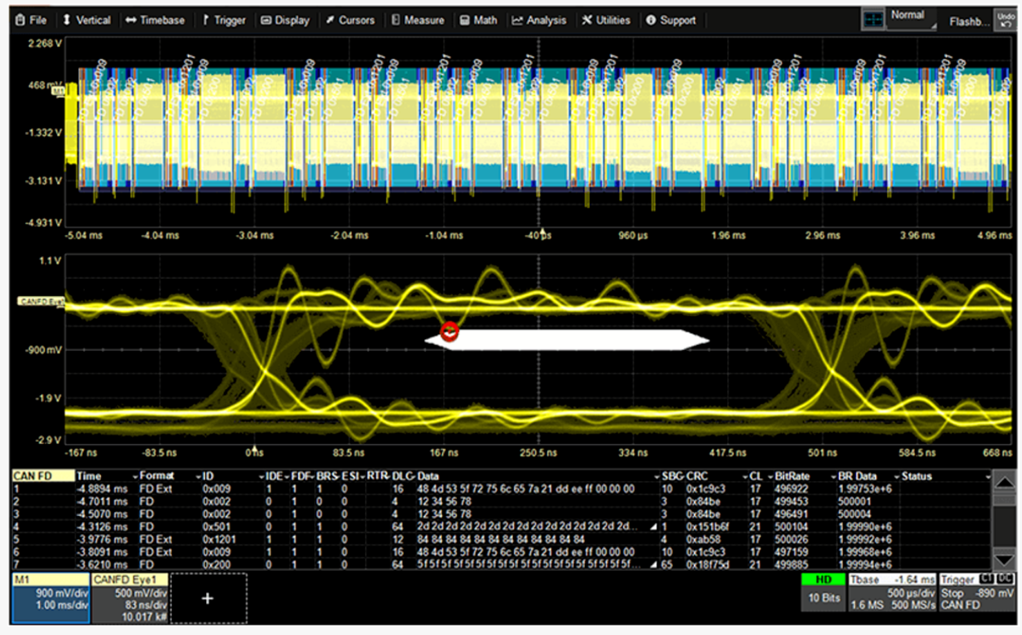Expand truncated data in row 4

[653, 527]
